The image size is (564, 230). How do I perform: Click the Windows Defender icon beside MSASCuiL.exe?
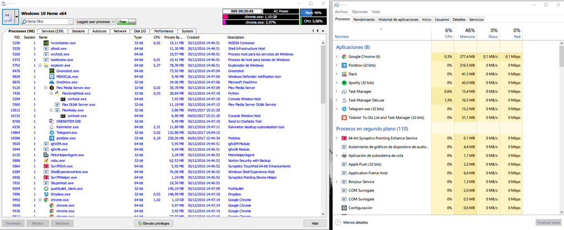click(x=52, y=76)
